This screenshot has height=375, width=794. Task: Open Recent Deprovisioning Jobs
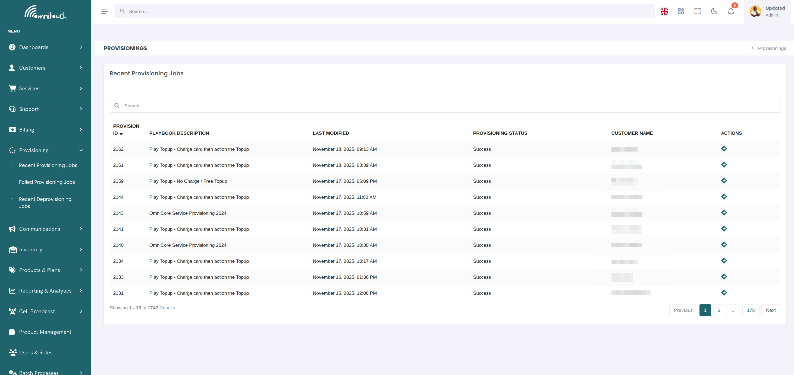click(45, 203)
